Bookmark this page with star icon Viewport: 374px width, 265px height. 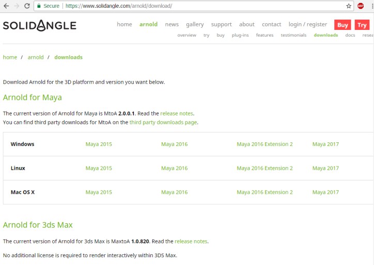tap(349, 6)
